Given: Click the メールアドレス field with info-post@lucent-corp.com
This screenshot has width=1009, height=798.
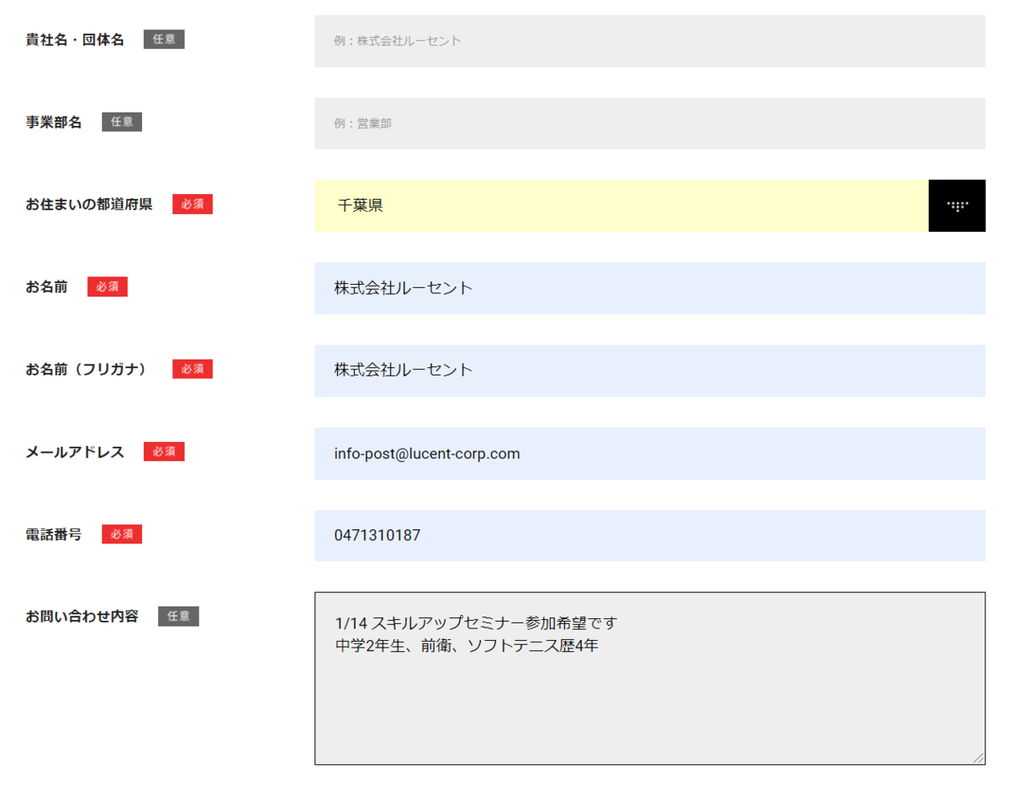Looking at the screenshot, I should click(x=650, y=454).
